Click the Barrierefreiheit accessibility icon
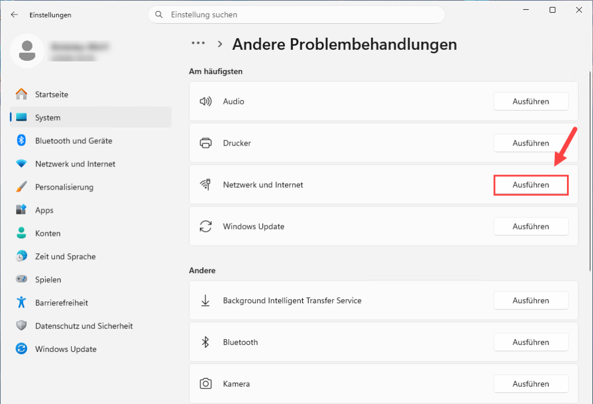This screenshot has height=404, width=593. pyautogui.click(x=21, y=302)
